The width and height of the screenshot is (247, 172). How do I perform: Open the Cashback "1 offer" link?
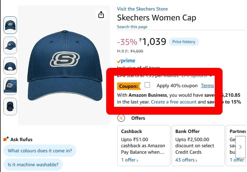[x=130, y=160]
